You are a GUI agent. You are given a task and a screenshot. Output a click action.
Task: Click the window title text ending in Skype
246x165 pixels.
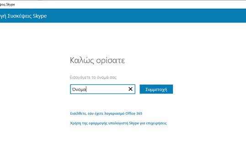7,5
